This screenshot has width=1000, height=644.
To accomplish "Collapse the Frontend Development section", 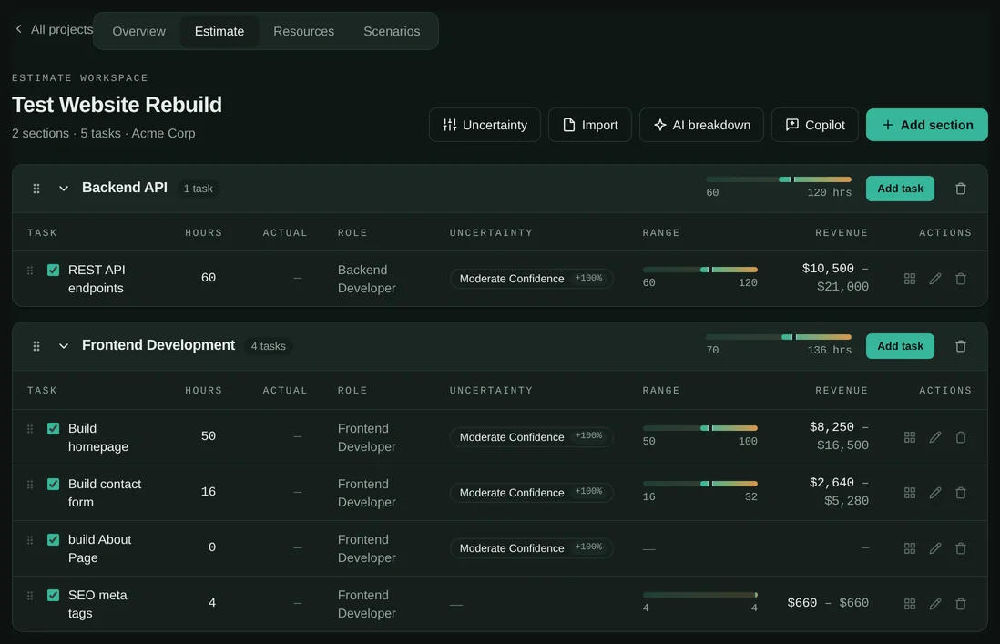I will click(x=63, y=346).
